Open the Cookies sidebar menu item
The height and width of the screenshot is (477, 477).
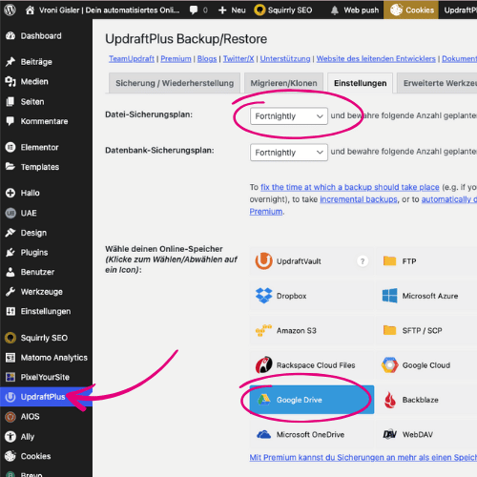pyautogui.click(x=46, y=456)
